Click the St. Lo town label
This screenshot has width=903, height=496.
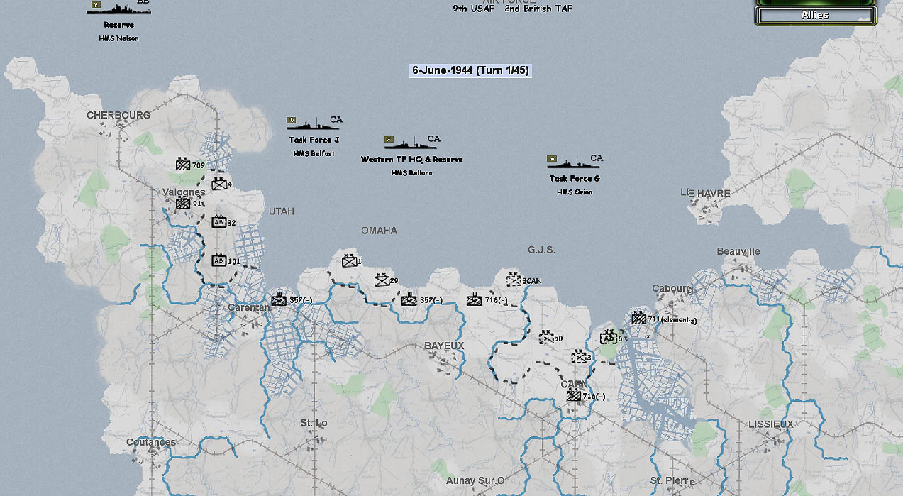click(x=314, y=423)
